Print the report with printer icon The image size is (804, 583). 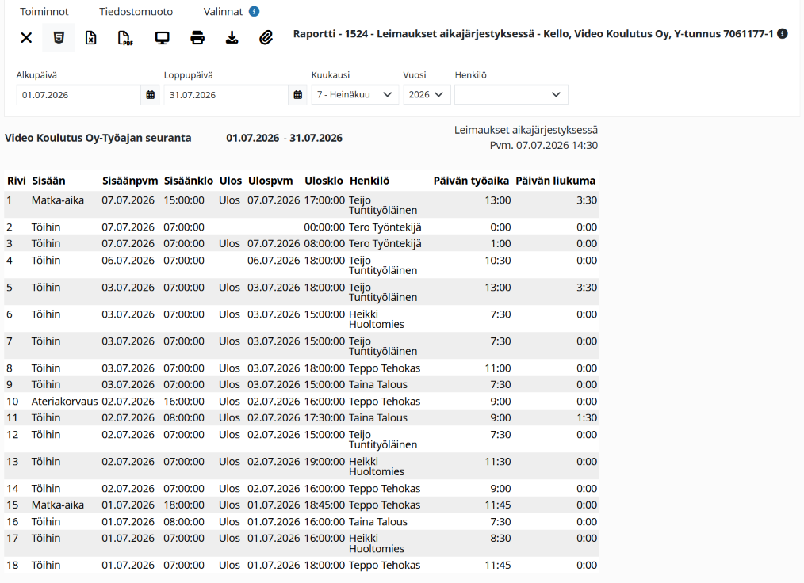pos(197,37)
